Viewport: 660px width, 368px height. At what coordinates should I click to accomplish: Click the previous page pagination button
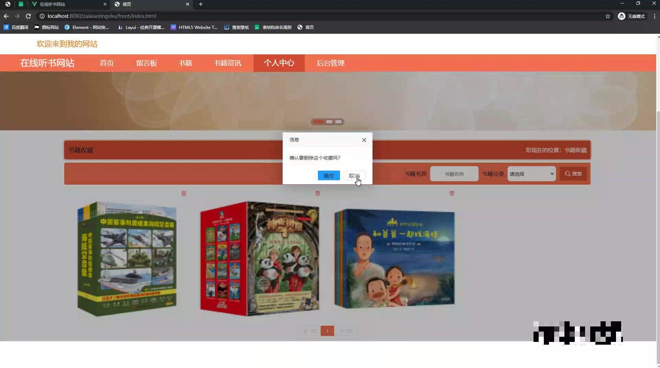coord(309,331)
